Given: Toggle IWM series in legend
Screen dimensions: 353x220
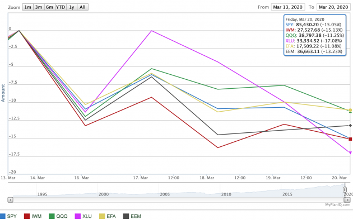Looking at the screenshot, I should tap(33, 216).
